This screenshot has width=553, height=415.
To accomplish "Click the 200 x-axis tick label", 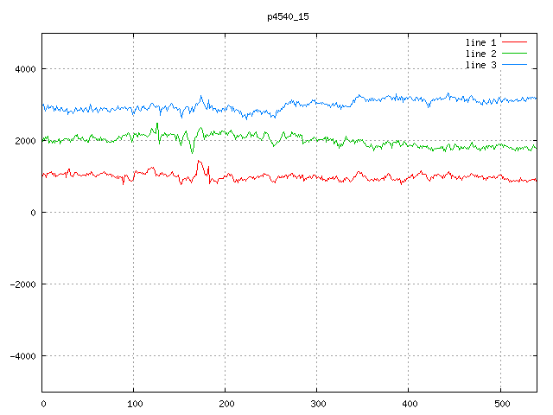I will tap(226, 403).
